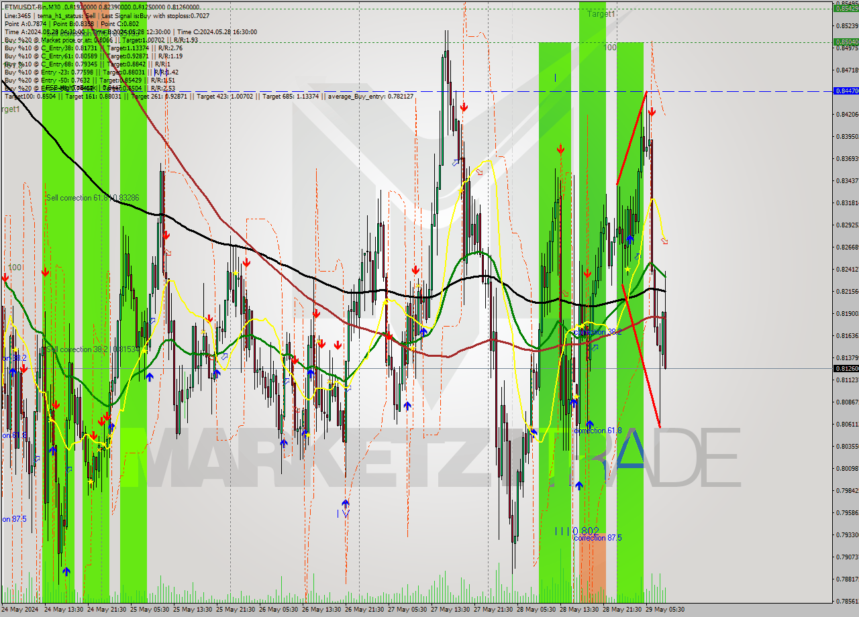Click the 'Buy %10 @ C_Entry61' line
Image resolution: width=859 pixels, height=617 pixels.
coord(93,56)
